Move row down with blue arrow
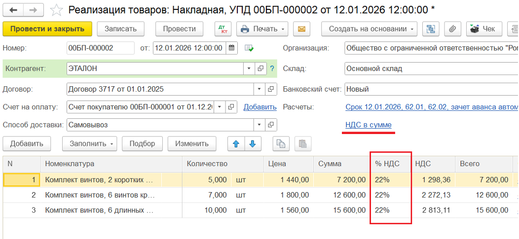The width and height of the screenshot is (519, 239). tap(253, 144)
